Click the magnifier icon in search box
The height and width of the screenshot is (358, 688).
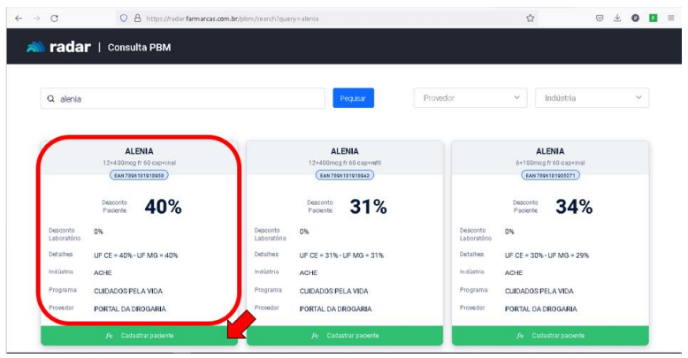51,99
